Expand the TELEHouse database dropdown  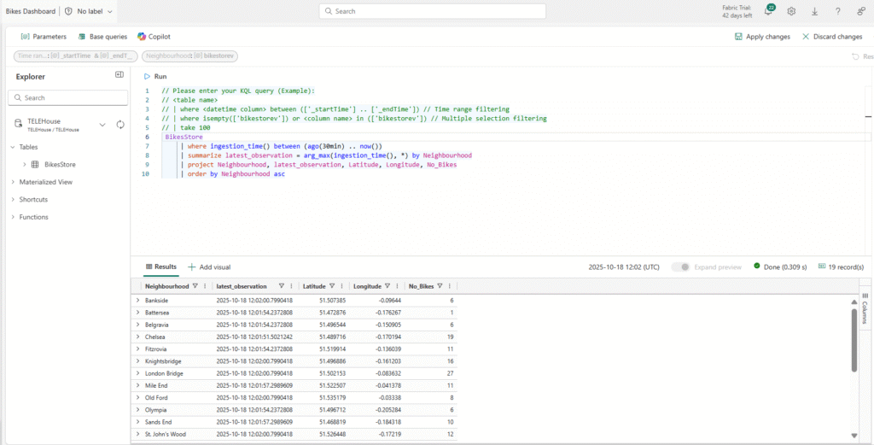(102, 125)
